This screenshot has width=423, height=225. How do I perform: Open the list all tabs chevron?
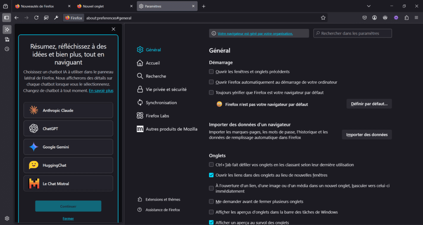point(369,6)
